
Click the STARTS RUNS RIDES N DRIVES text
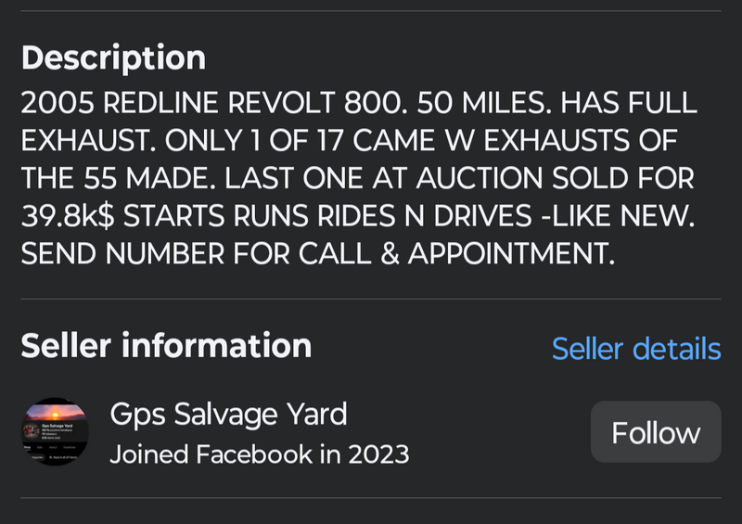(x=327, y=216)
